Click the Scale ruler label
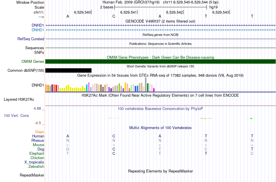 click(40, 7)
